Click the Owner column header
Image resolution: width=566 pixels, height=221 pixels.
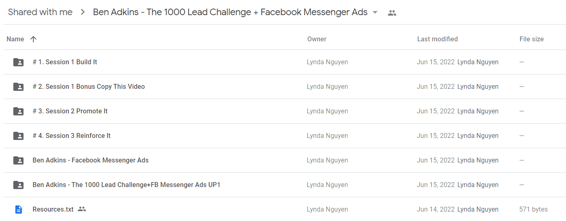click(x=317, y=39)
